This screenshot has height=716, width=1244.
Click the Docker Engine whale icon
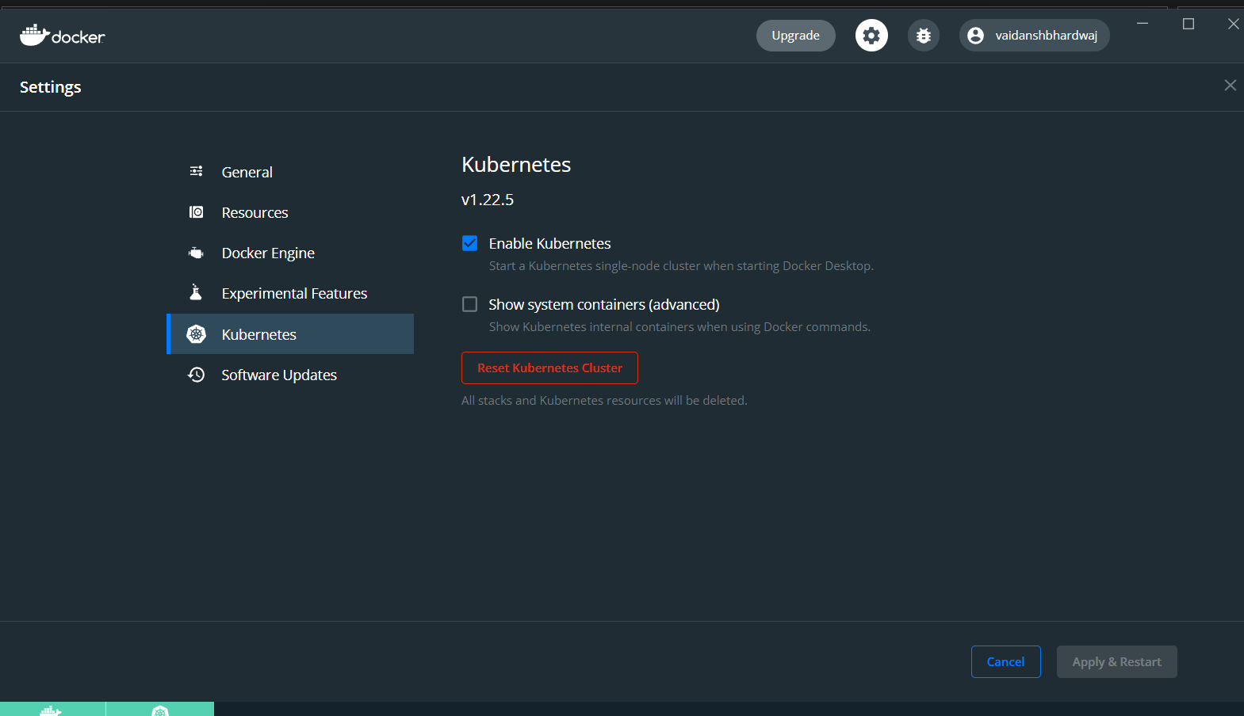tap(196, 253)
